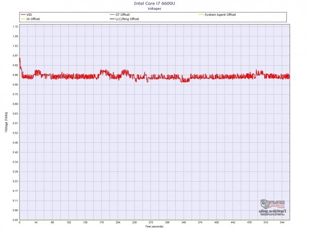The height and width of the screenshot is (232, 309).
Task: Click the 0.97 y-axis tick label
Action: [x=15, y=55]
